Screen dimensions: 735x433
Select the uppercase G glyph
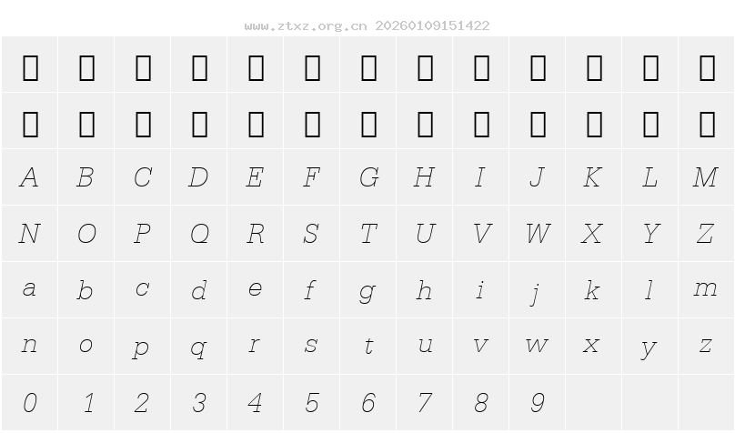click(x=368, y=177)
